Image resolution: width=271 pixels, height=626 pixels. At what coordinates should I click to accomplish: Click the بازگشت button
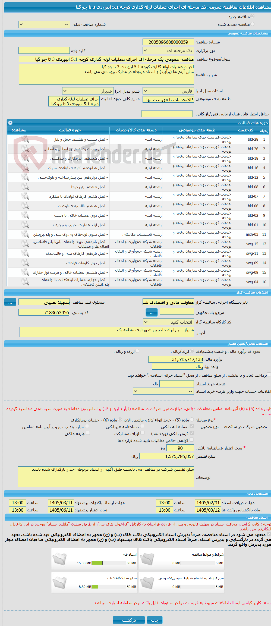129,620
